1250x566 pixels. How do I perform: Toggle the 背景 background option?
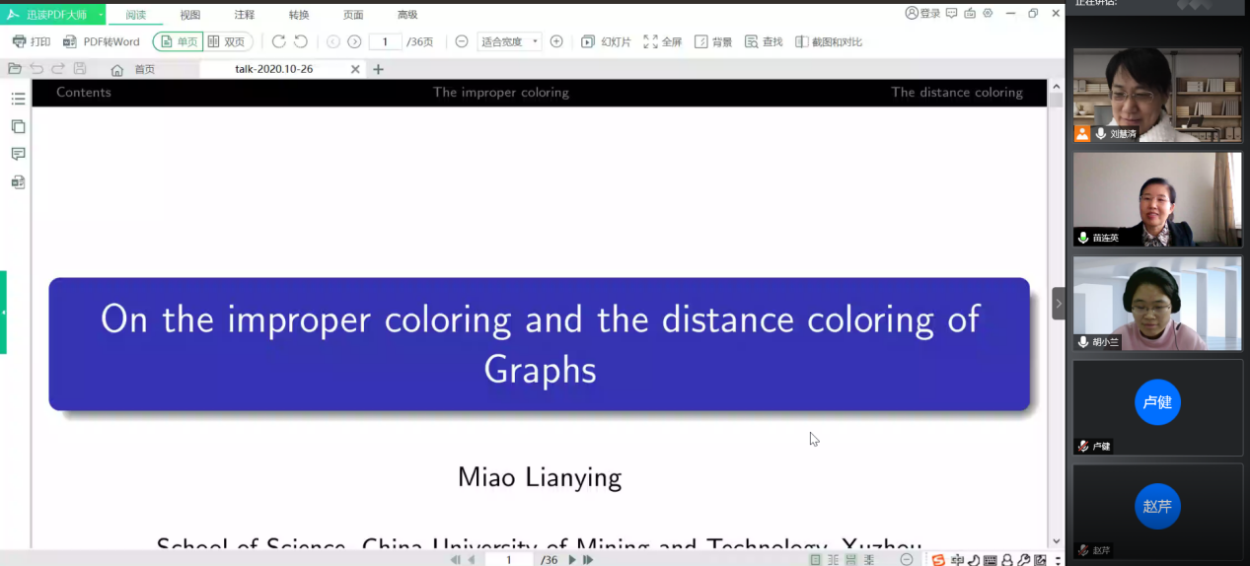point(713,41)
